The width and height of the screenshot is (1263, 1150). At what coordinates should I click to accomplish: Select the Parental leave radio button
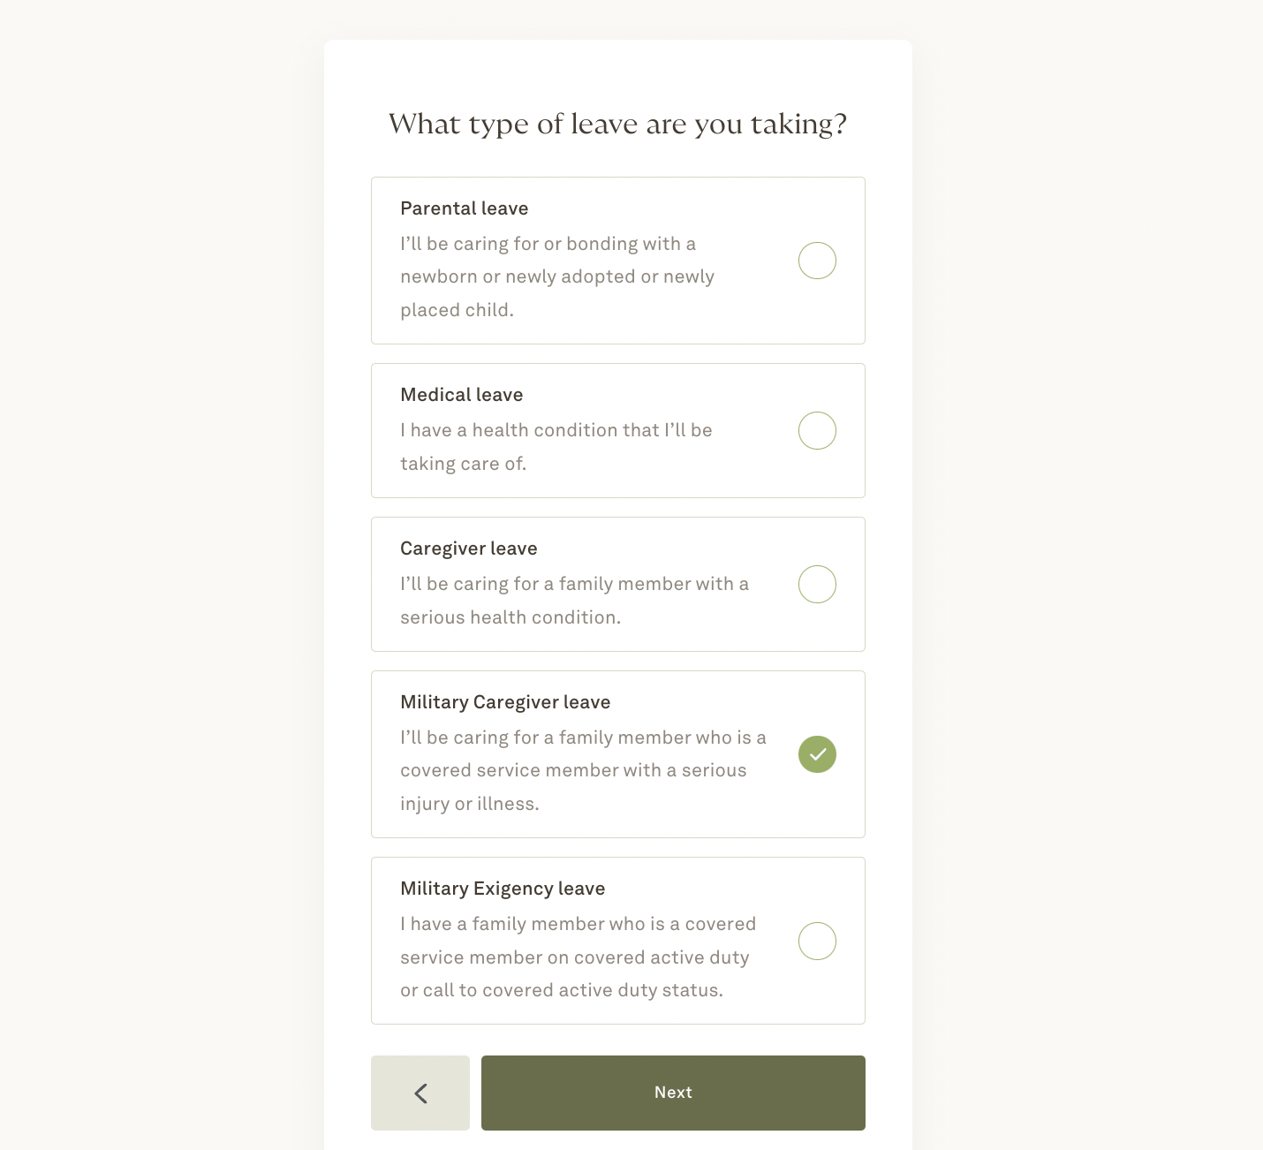click(x=817, y=261)
